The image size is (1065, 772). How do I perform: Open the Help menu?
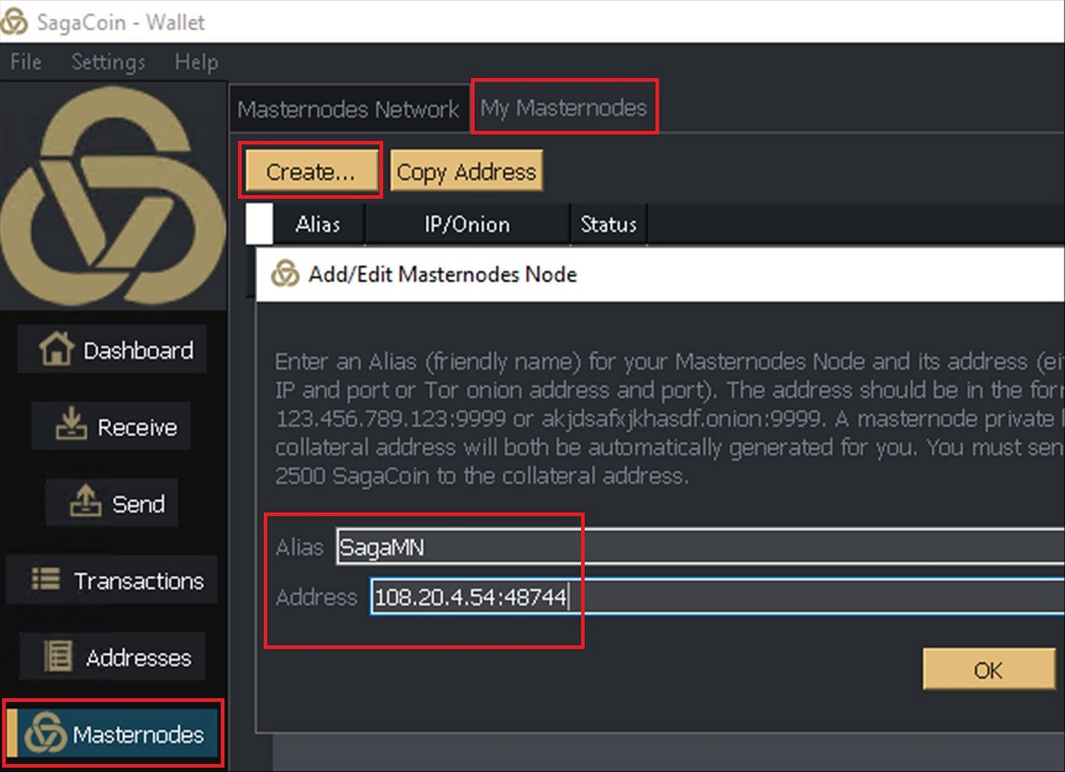coord(196,62)
